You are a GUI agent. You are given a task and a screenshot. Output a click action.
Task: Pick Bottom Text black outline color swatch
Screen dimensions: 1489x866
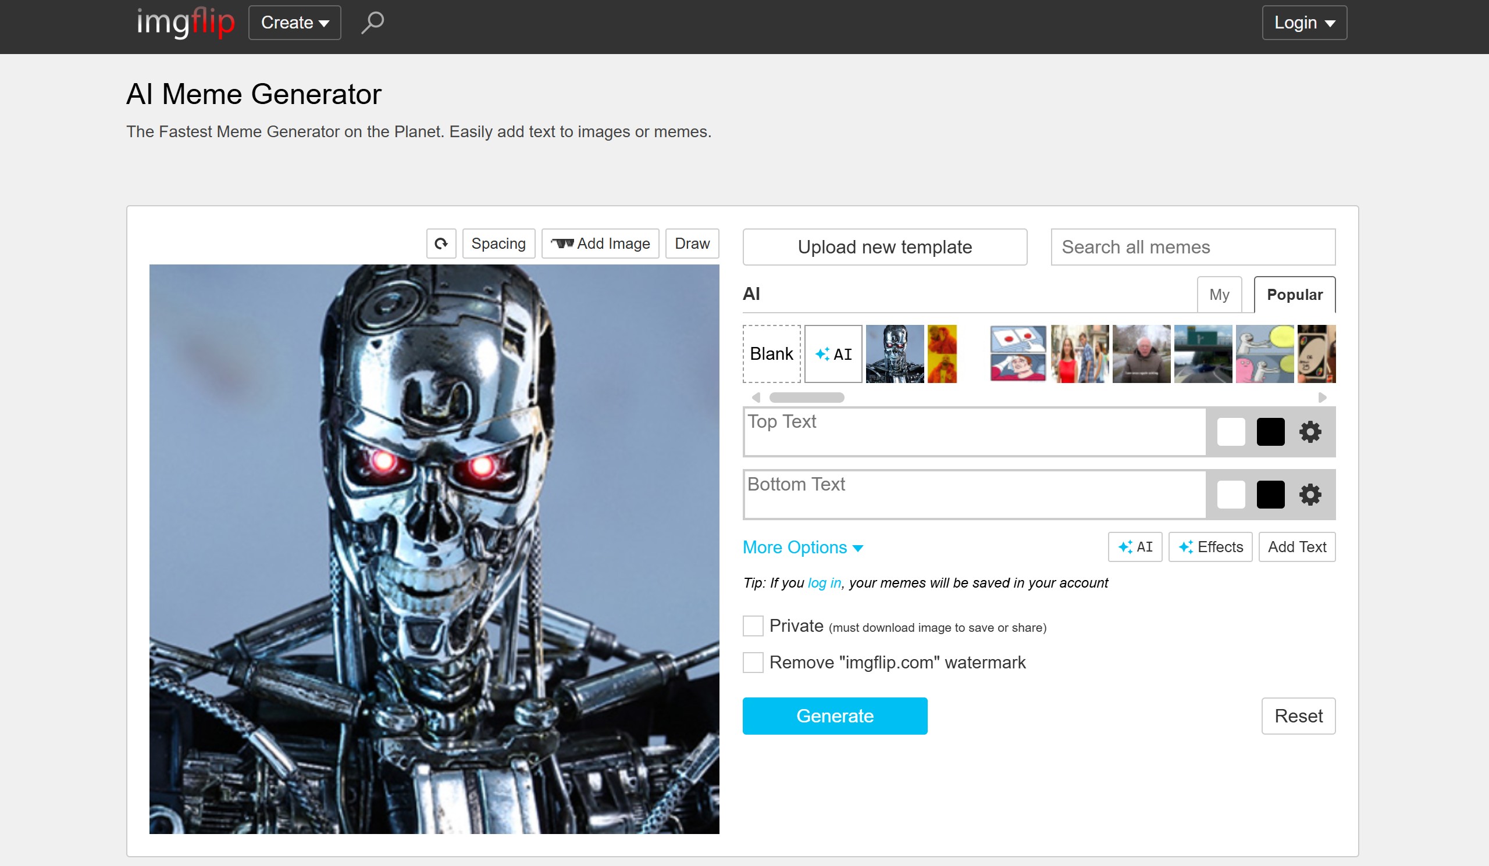[1270, 494]
